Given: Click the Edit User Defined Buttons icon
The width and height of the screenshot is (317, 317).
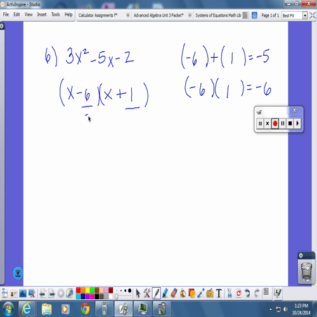Looking at the screenshot, I should tap(278, 293).
